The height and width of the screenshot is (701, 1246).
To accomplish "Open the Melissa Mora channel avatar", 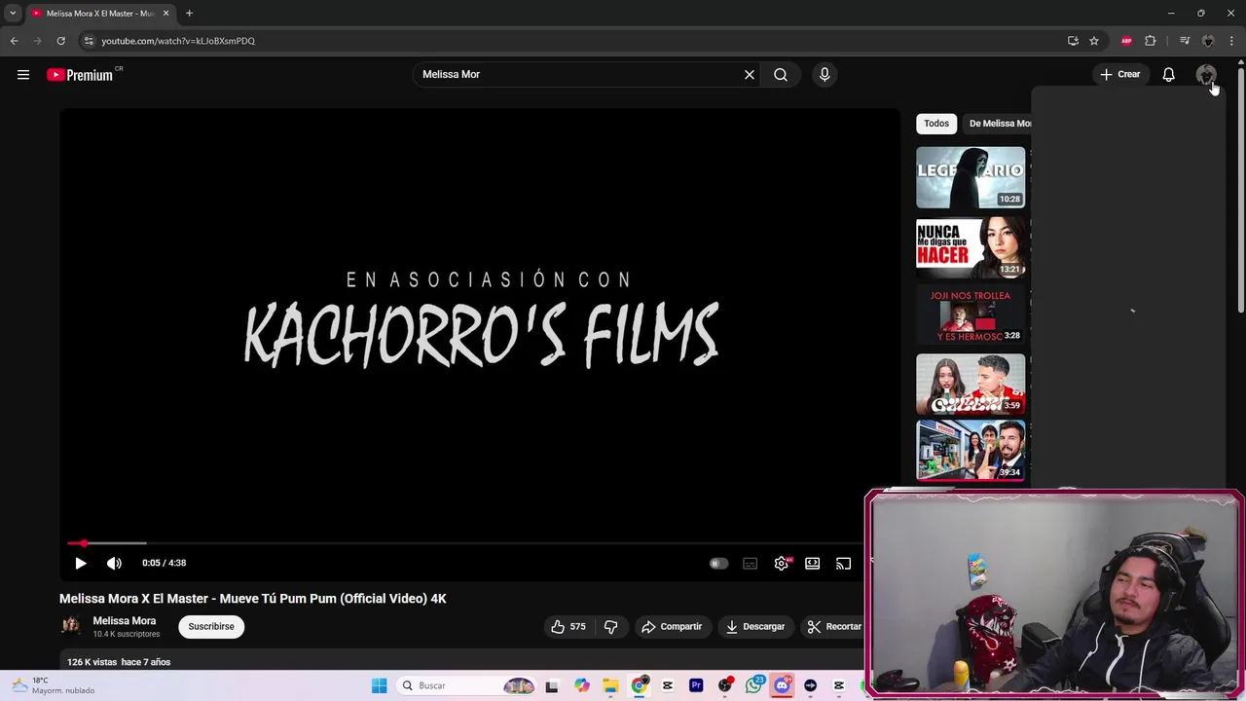I will (x=70, y=626).
